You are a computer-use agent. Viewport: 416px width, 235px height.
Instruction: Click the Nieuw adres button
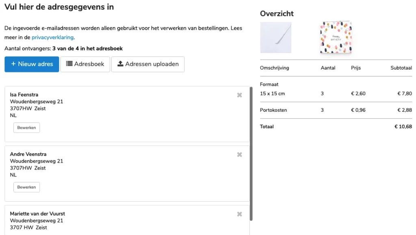click(32, 64)
